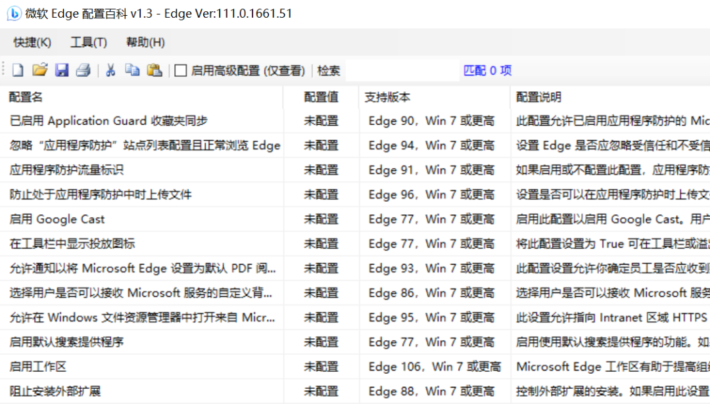Click the 检索 search input field
Viewport: 710px width, 404px height.
[402, 70]
